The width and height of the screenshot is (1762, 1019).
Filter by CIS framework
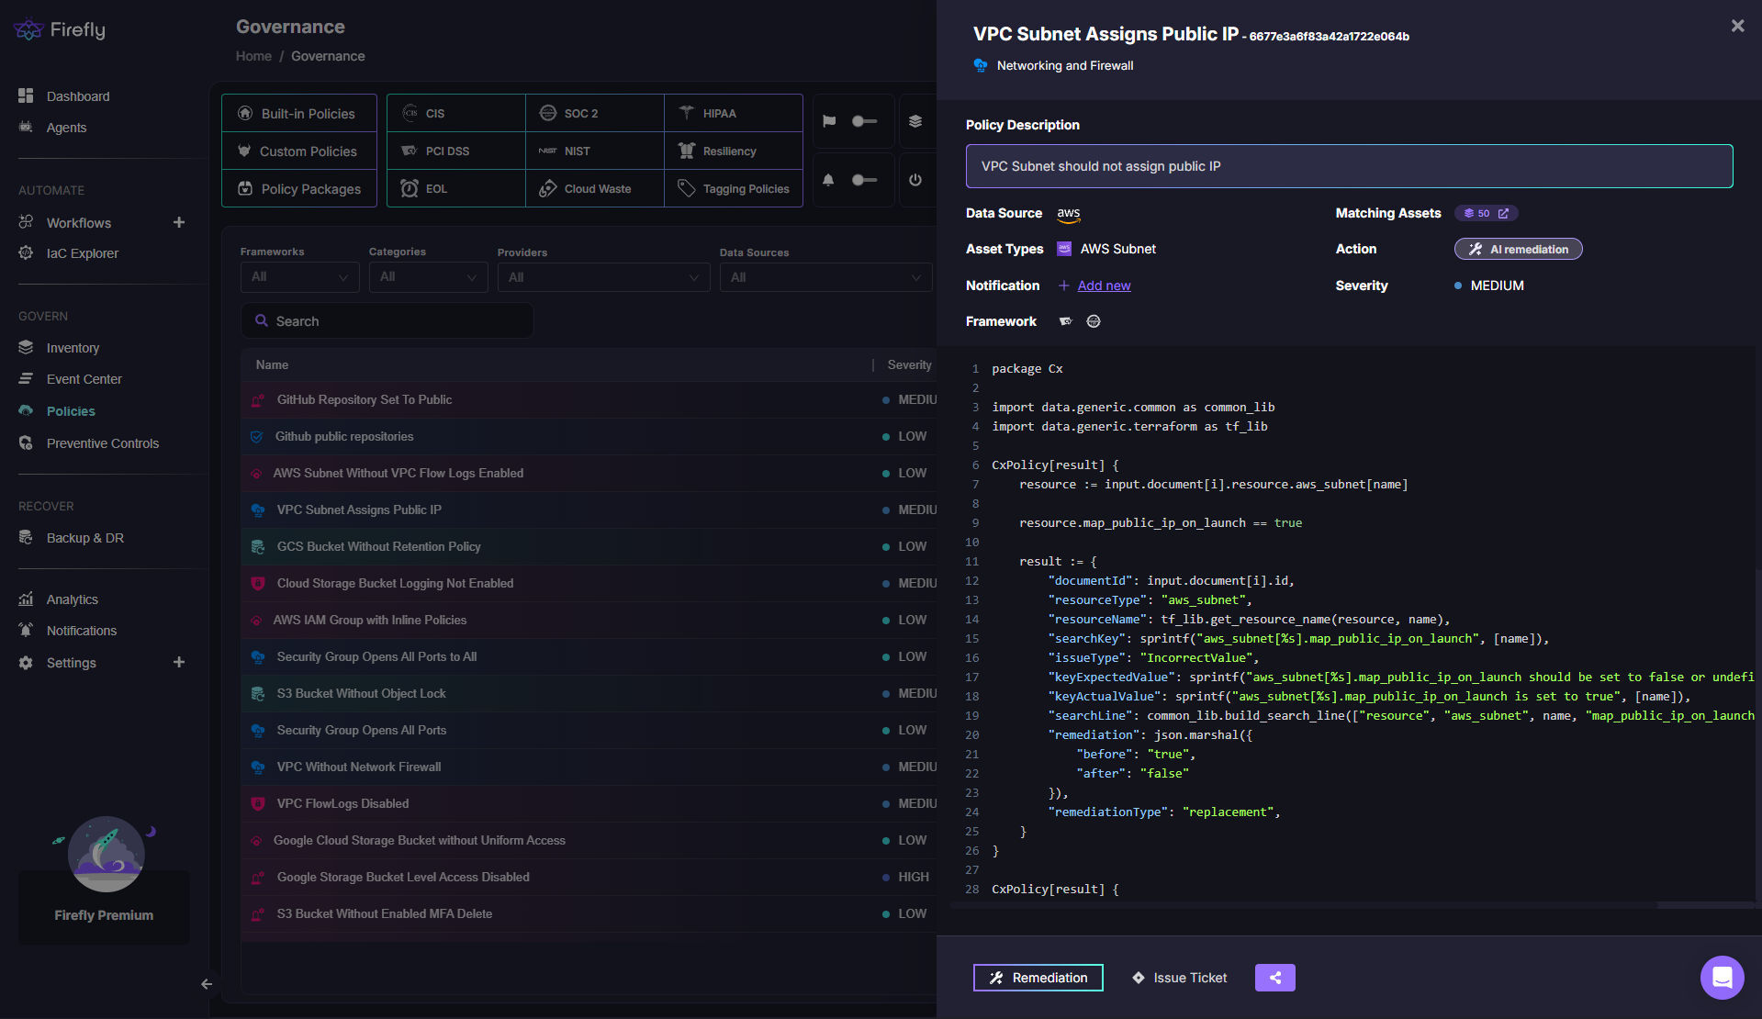(456, 114)
